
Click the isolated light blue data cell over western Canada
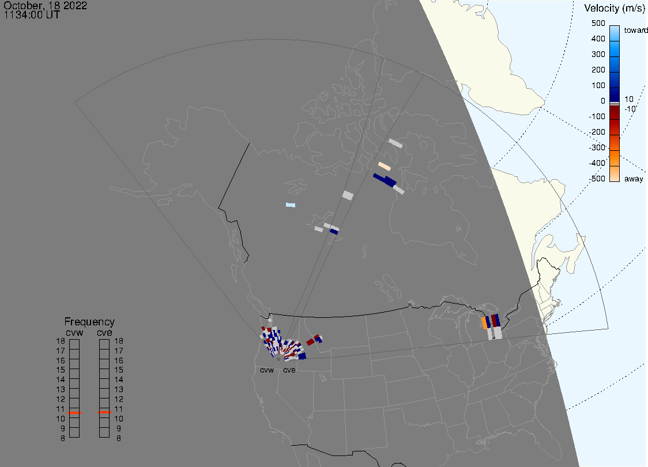coord(291,205)
